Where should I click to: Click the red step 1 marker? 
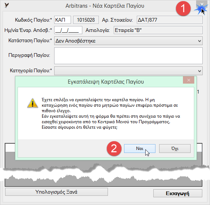pyautogui.click(x=183, y=8)
